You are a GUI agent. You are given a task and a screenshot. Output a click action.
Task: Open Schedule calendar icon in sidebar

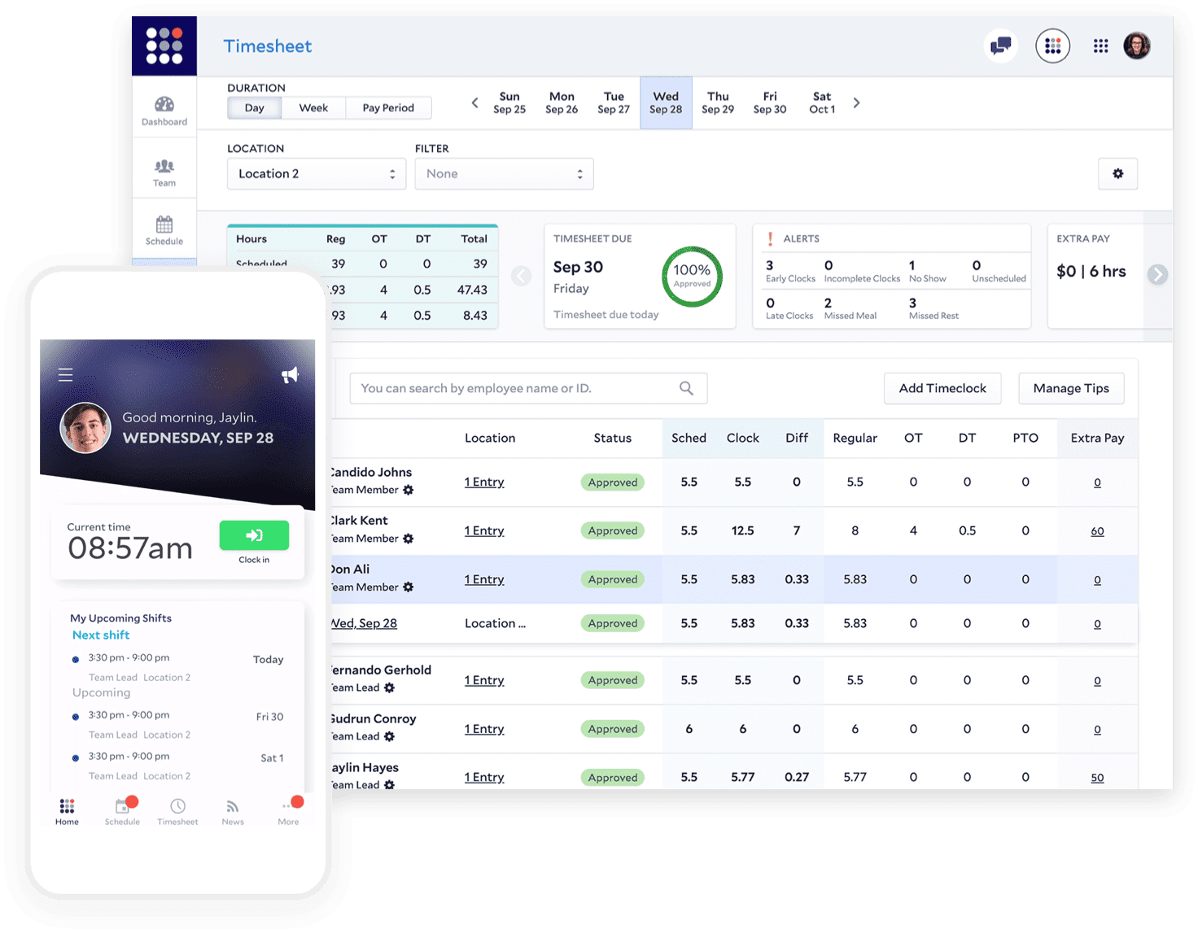[x=164, y=230]
